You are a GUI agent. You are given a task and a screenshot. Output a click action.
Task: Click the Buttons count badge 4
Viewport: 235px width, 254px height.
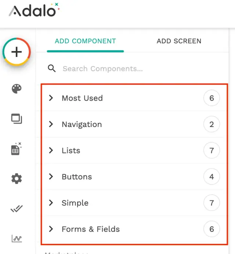click(x=211, y=177)
